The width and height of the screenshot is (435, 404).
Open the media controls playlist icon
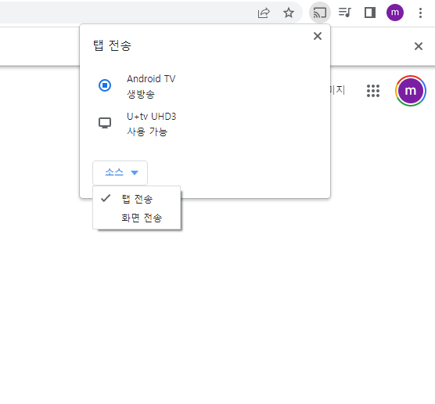pos(345,13)
